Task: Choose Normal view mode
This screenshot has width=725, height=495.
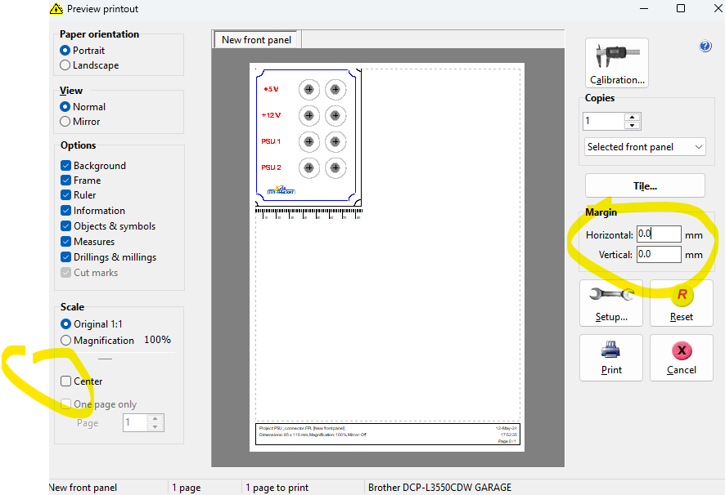Action: 83,107
